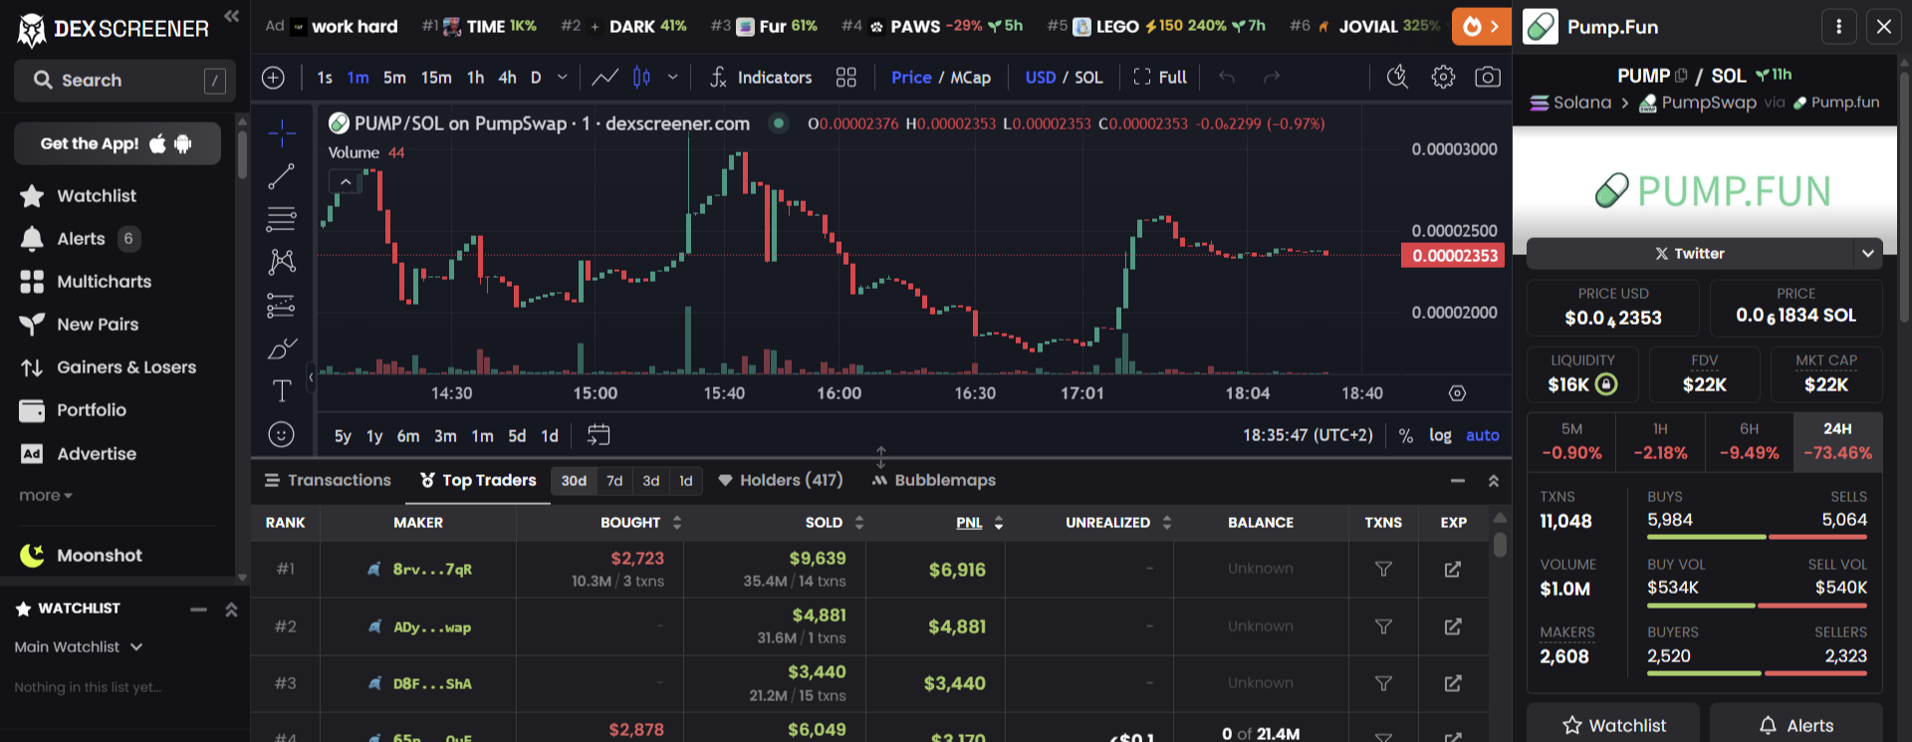Copy the PUMP token address
Image resolution: width=1912 pixels, height=742 pixels.
pos(1682,76)
